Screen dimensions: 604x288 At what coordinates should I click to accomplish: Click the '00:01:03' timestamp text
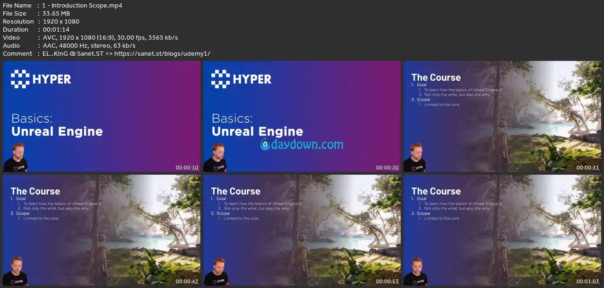click(587, 281)
